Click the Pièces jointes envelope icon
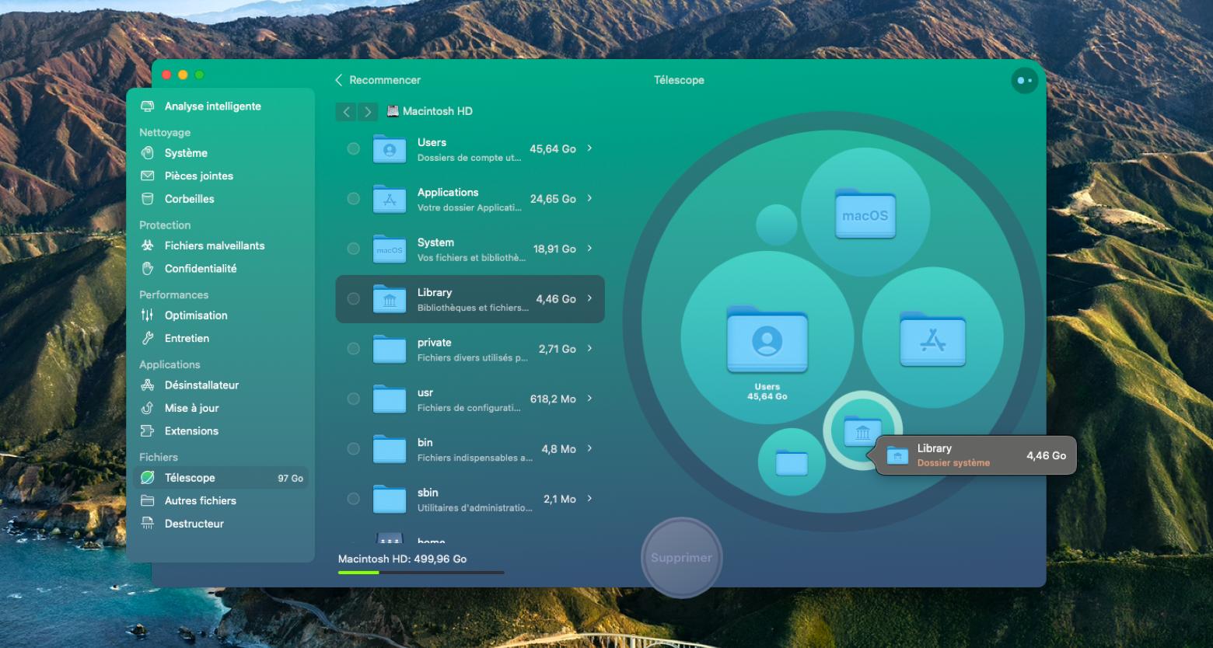Screen dimensions: 1213x648 tap(147, 176)
